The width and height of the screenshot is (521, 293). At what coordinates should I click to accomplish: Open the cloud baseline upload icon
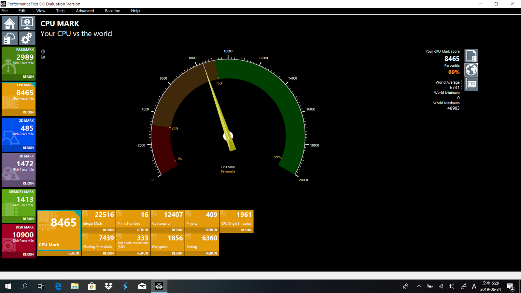click(10, 38)
